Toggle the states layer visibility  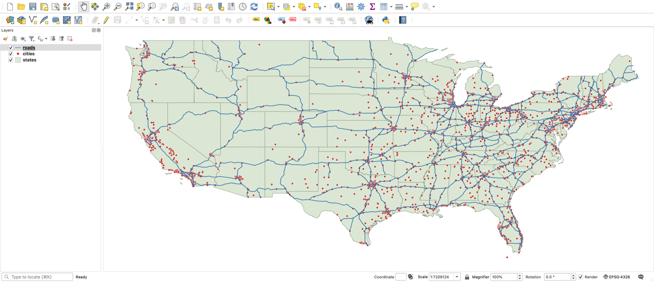tap(11, 60)
